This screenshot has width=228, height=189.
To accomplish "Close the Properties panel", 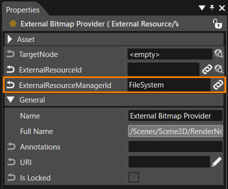I will (x=222, y=8).
